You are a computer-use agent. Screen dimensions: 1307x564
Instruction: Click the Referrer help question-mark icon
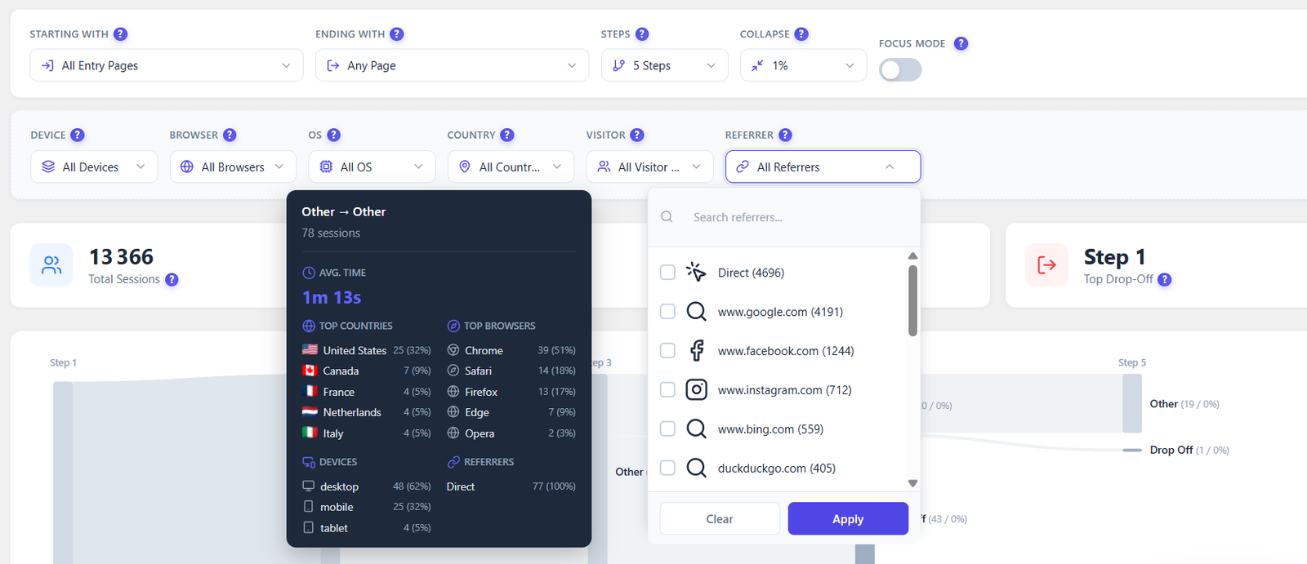point(785,135)
